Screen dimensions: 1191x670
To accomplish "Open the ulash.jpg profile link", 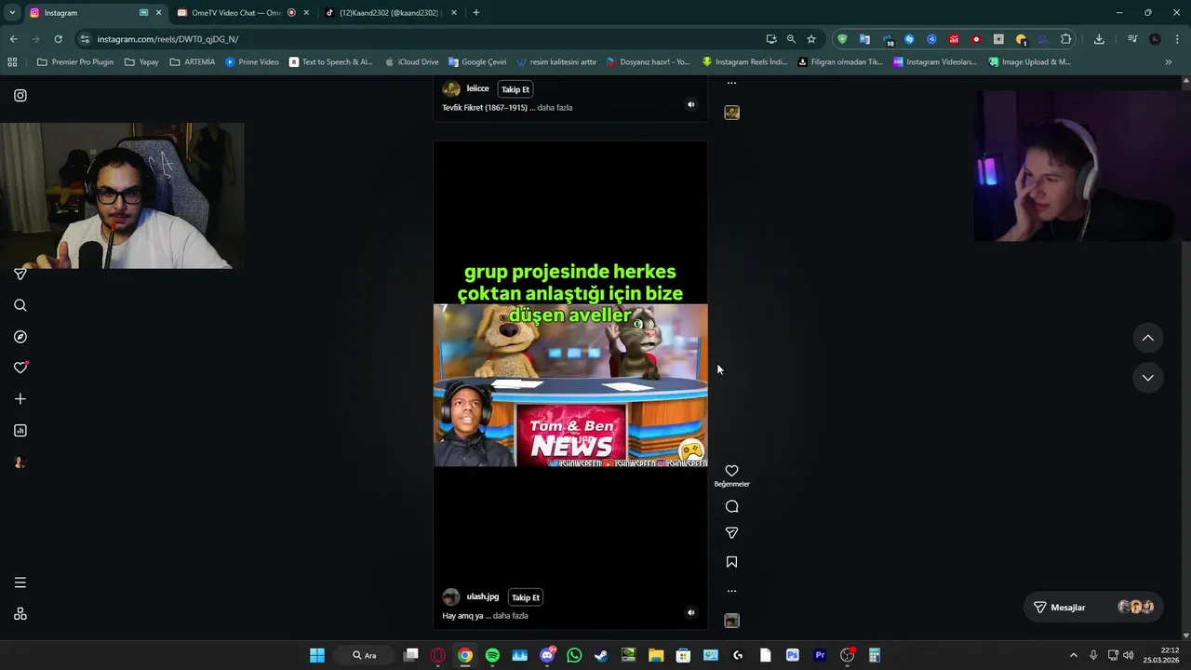I will coord(483,596).
